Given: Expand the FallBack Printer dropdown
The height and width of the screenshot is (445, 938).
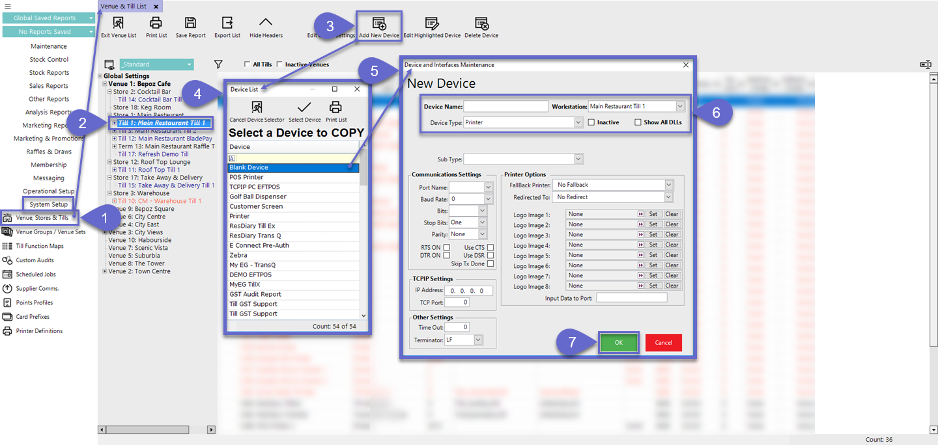Looking at the screenshot, I should pos(668,185).
